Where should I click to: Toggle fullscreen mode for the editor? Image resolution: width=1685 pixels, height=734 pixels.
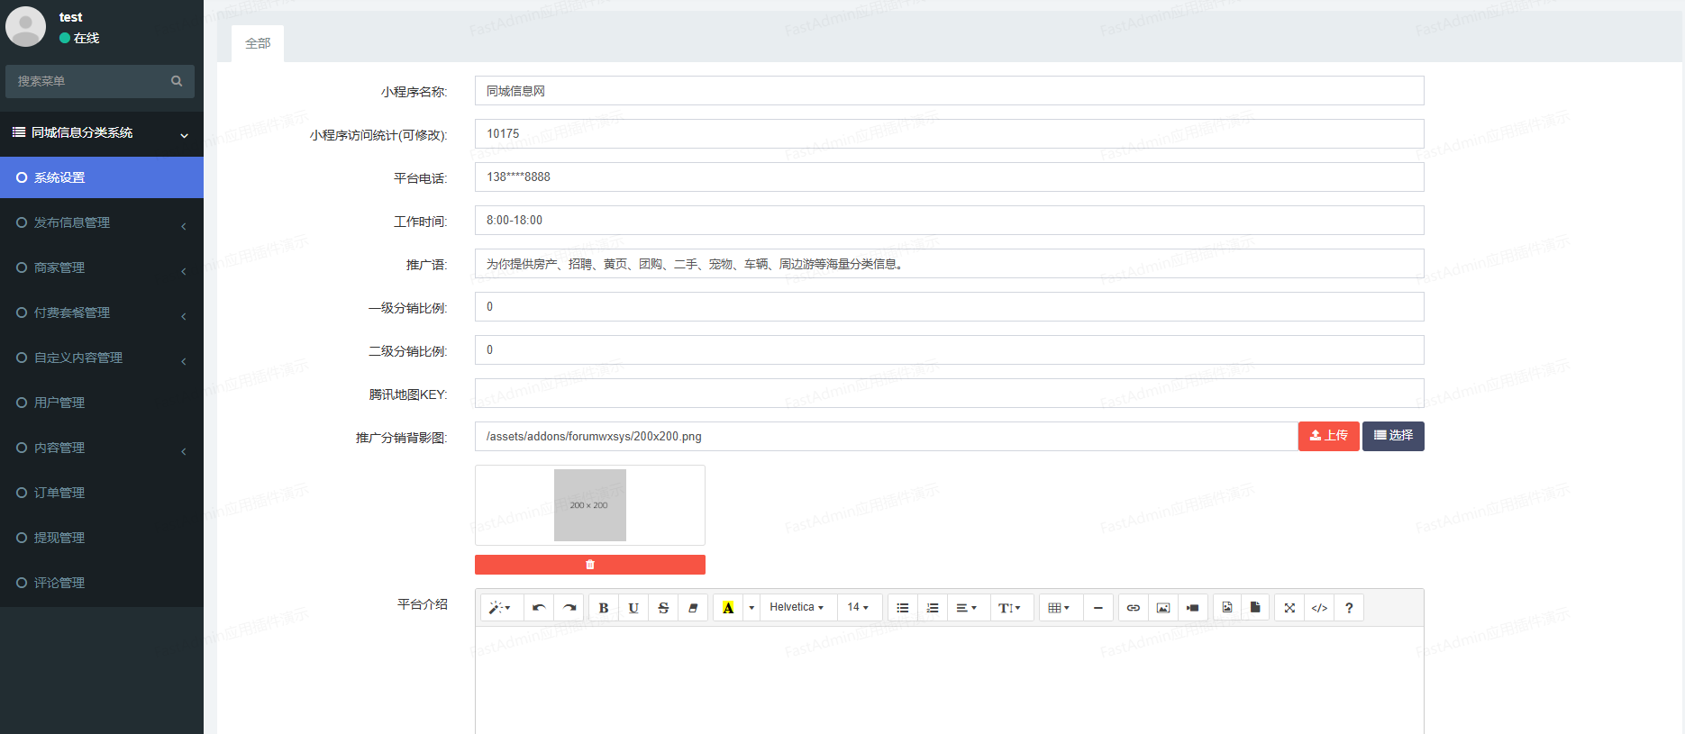1289,608
